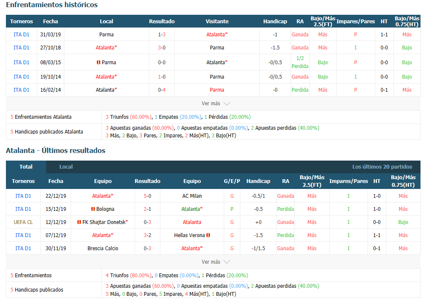Click handicap +0 in Shajtar Donetsk row
The image size is (426, 303).
click(258, 222)
